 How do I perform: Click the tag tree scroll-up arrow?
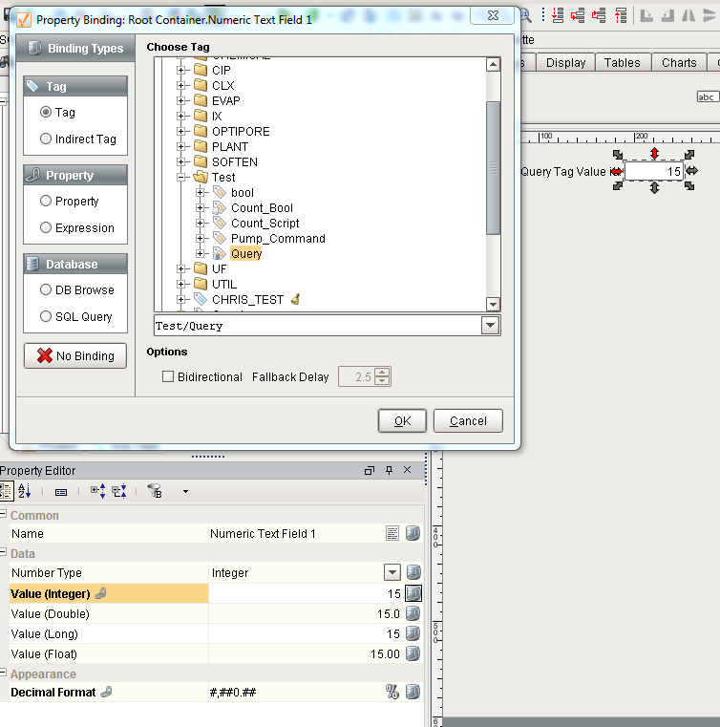tap(493, 64)
